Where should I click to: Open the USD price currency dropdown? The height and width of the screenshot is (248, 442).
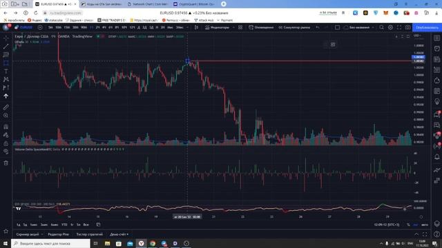pos(417,36)
